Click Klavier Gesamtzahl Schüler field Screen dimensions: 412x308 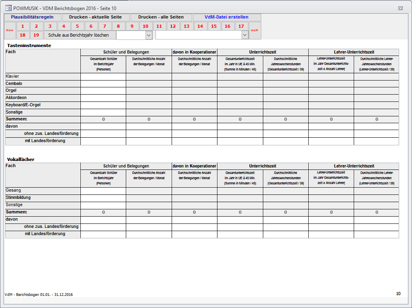click(x=103, y=76)
